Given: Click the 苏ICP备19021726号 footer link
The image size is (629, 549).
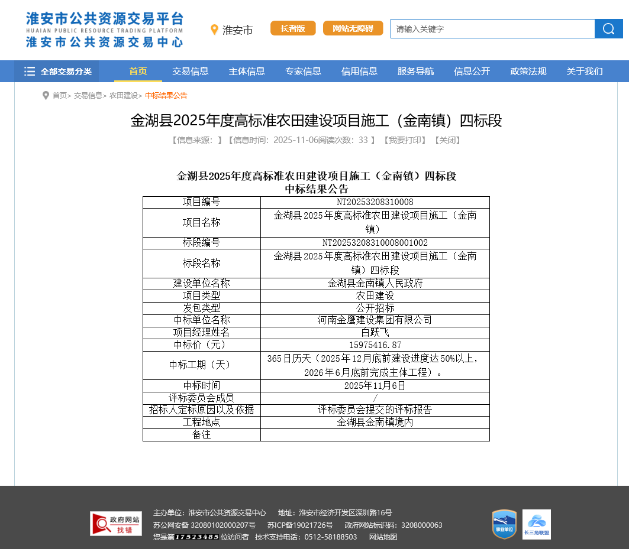Looking at the screenshot, I should click(300, 525).
